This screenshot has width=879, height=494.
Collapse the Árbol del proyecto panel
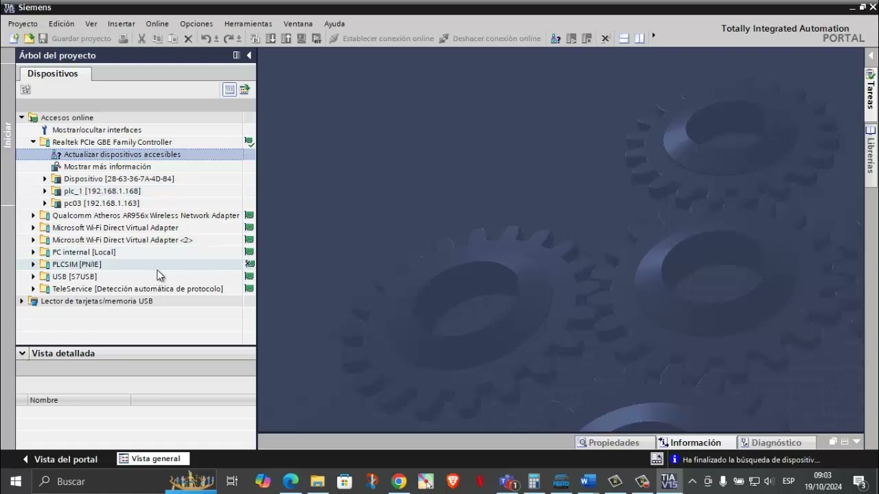pos(249,56)
